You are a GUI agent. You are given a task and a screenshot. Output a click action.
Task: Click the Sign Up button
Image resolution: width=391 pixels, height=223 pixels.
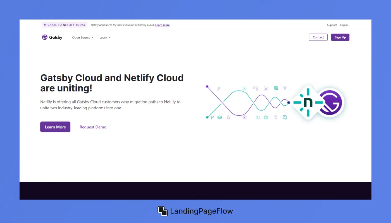pyautogui.click(x=340, y=37)
